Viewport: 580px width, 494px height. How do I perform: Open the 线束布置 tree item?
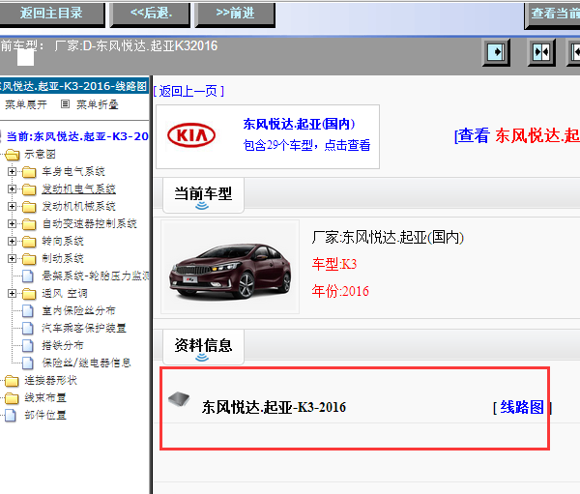click(x=45, y=397)
